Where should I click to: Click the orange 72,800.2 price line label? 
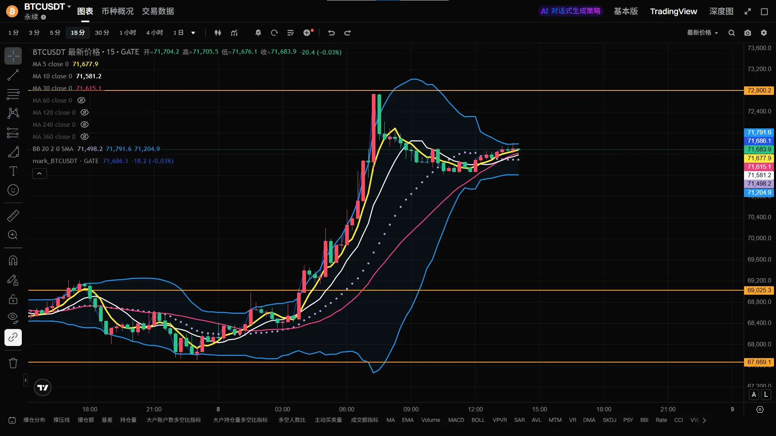coord(759,90)
